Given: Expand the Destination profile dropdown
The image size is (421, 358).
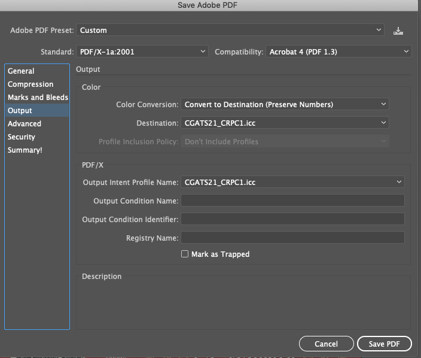Looking at the screenshot, I should pos(285,123).
